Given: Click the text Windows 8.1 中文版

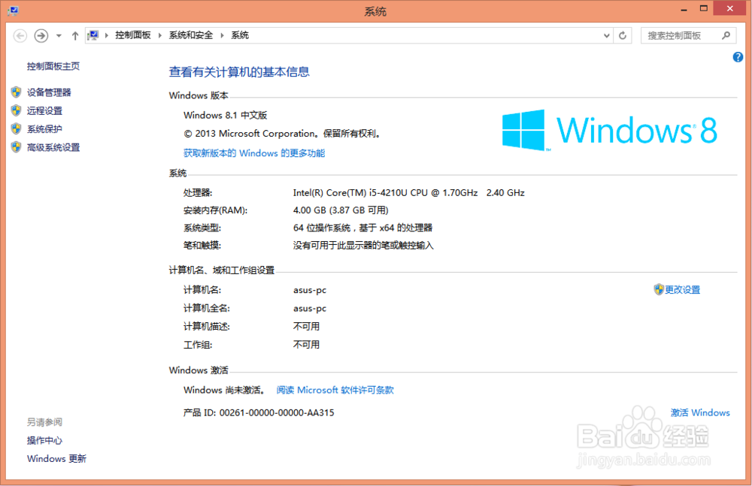Looking at the screenshot, I should point(225,115).
